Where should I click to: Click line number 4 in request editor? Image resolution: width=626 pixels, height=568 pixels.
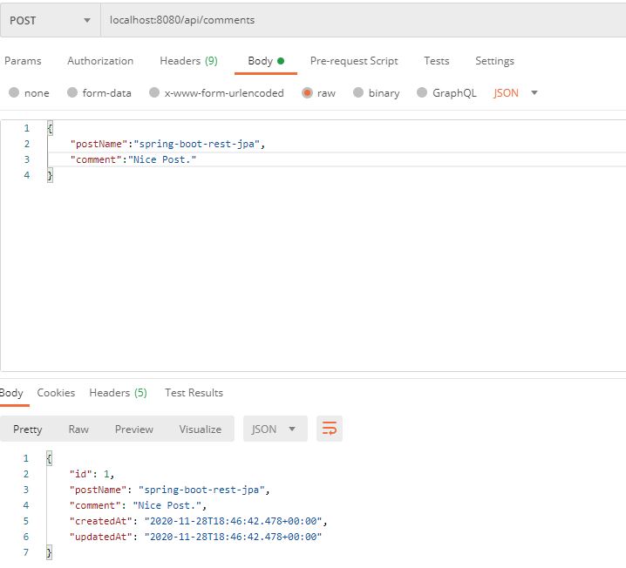27,175
